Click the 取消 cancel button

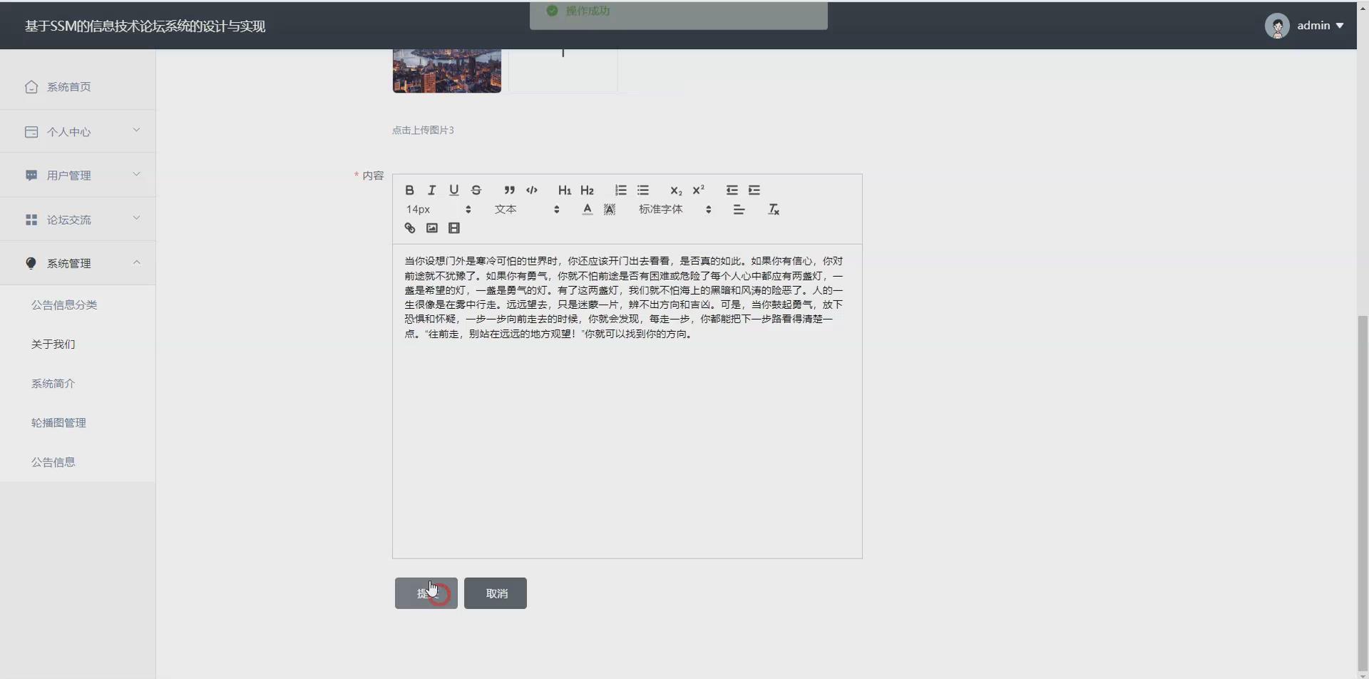point(495,593)
